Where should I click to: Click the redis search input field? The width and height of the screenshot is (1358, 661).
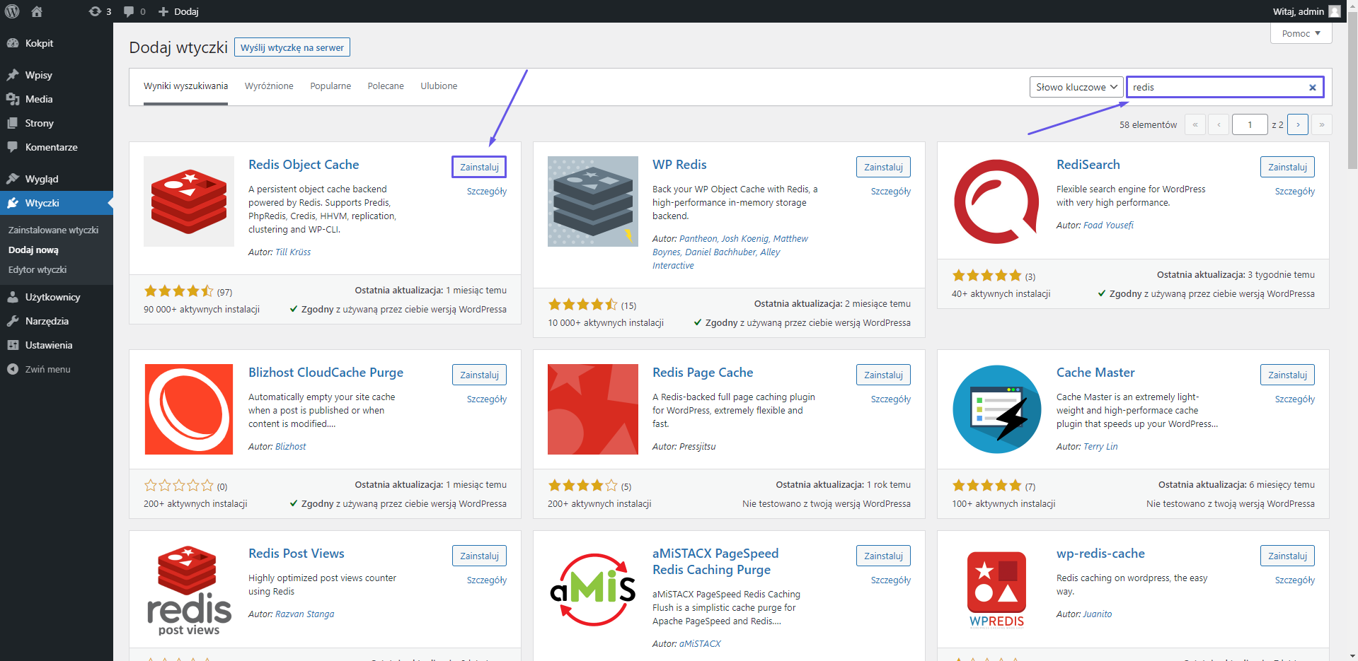click(1217, 87)
